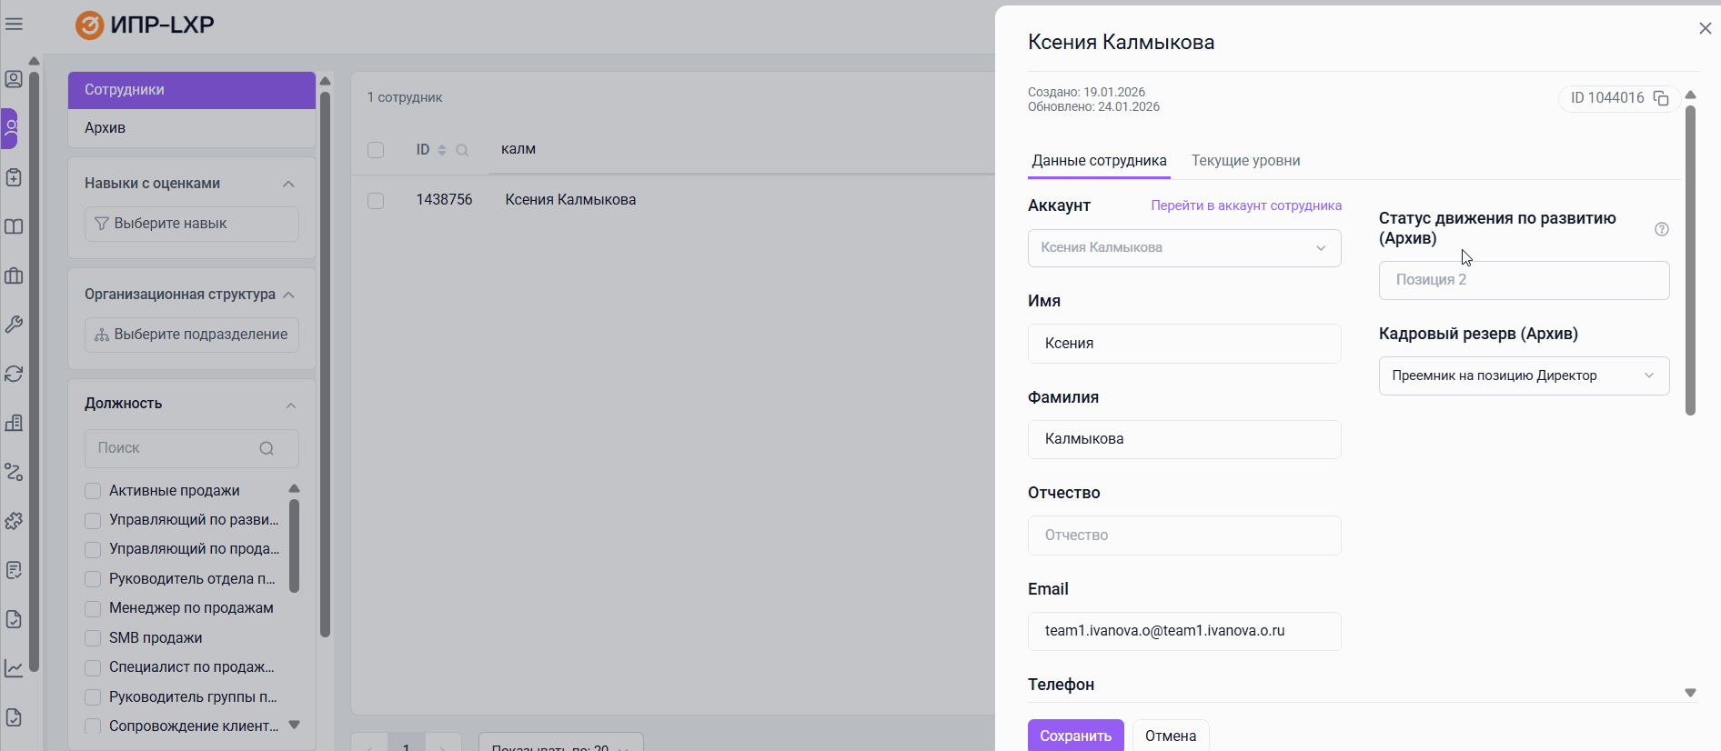The image size is (1721, 751).
Task: Open the briefcase sidebar icon
Action: pos(14,275)
